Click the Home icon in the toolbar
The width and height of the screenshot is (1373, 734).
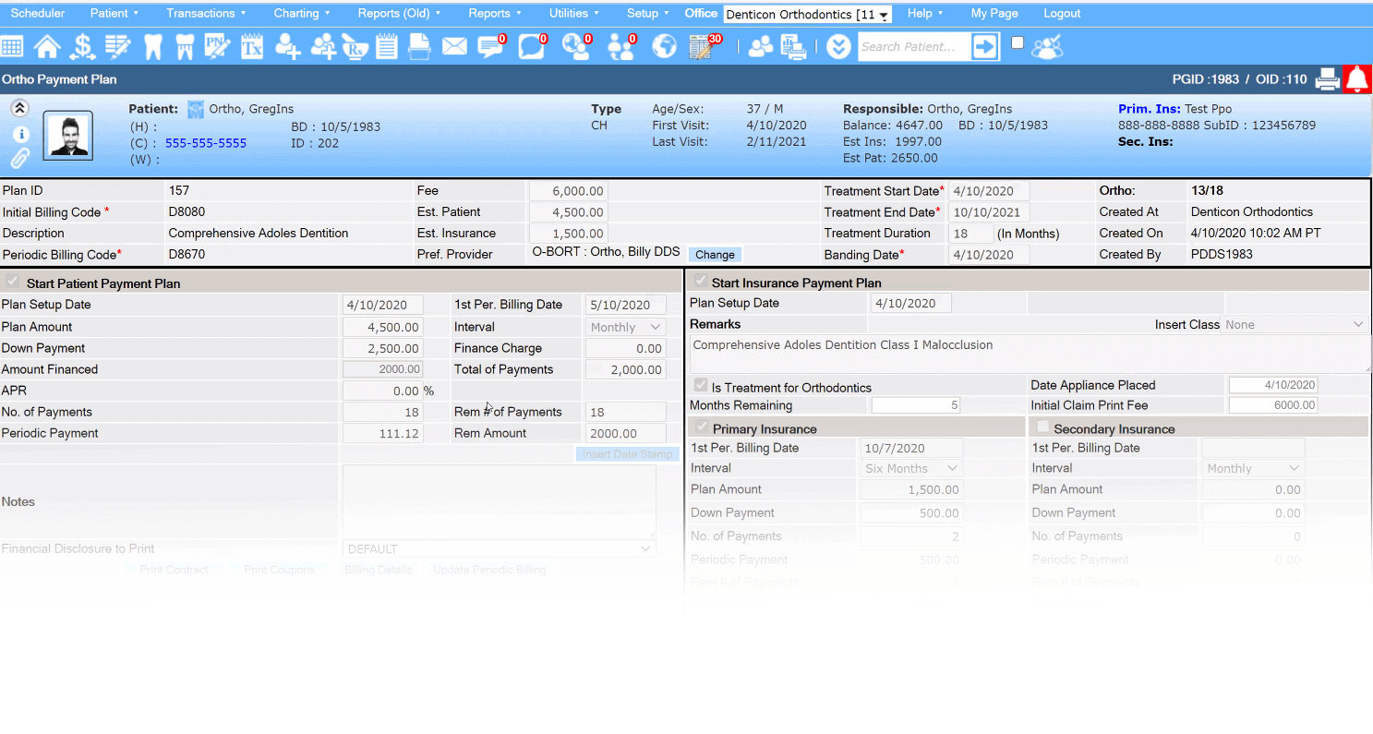[x=46, y=46]
